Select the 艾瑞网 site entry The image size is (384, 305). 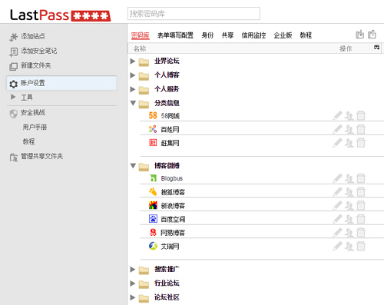pos(170,247)
